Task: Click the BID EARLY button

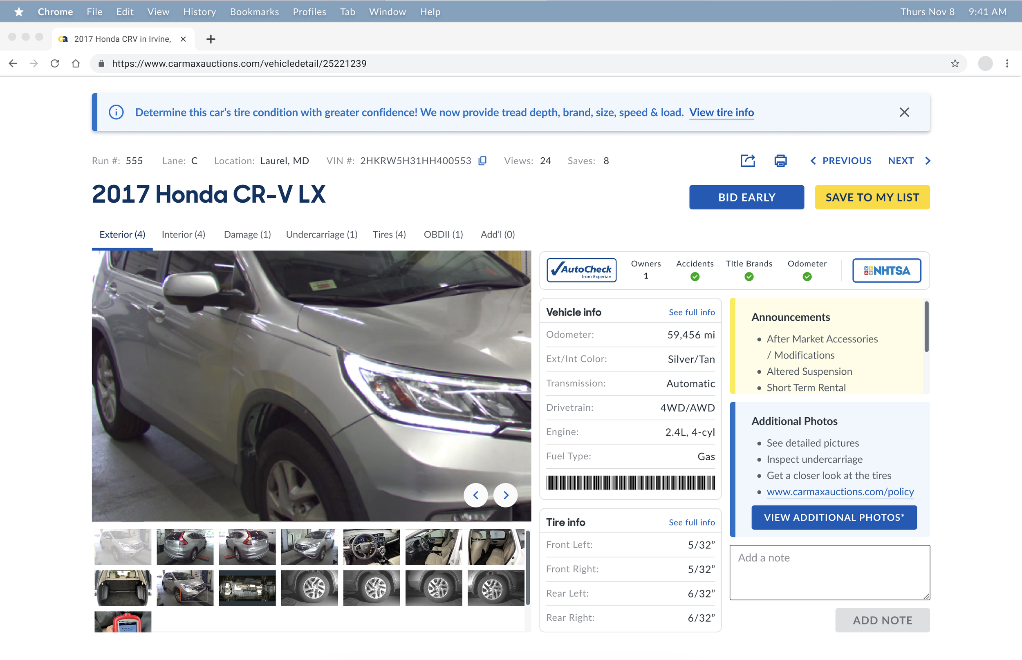Action: (746, 197)
